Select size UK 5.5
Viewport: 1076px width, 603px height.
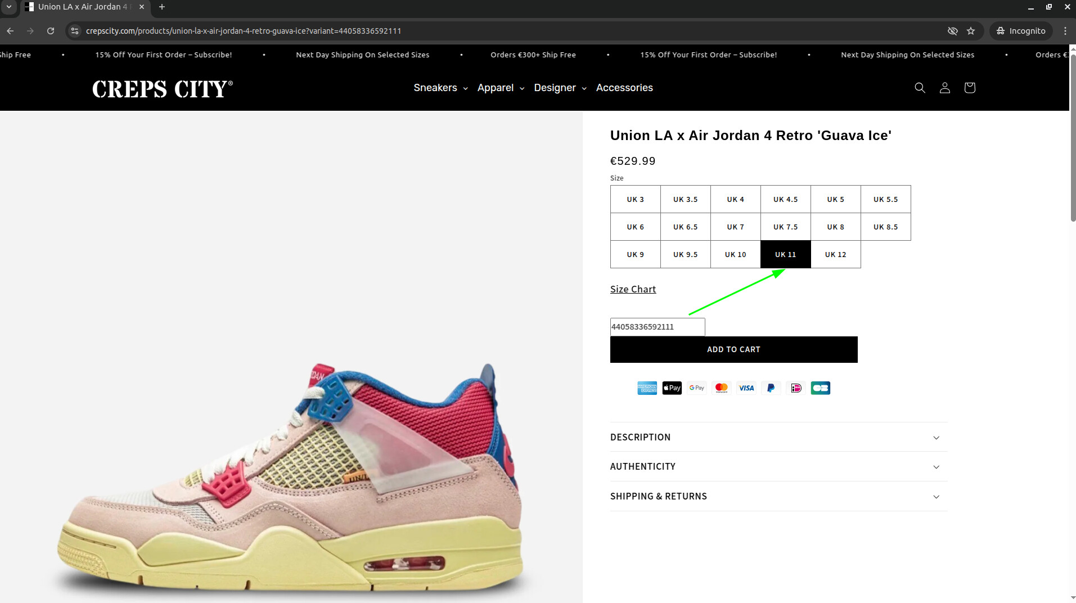tap(885, 199)
